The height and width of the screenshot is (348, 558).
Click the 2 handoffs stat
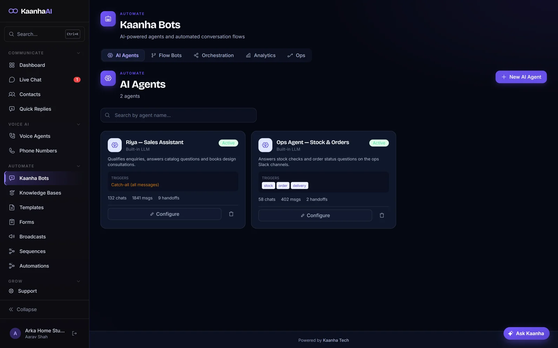(317, 199)
